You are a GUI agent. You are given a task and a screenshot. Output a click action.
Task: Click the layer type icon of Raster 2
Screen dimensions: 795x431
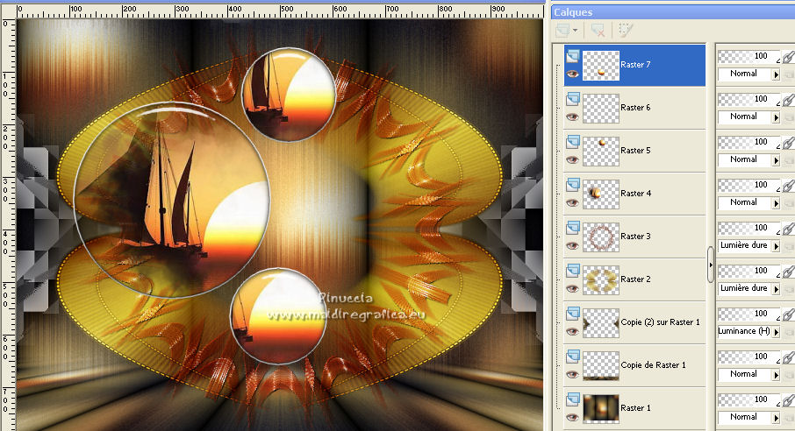click(573, 271)
